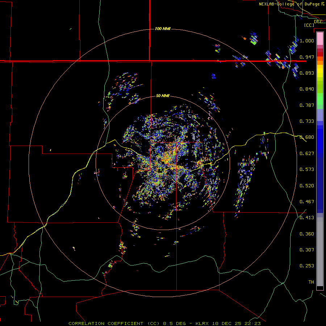Pick the 0.253 scale label
Image resolution: width=326 pixels, height=326 pixels.
(307, 266)
